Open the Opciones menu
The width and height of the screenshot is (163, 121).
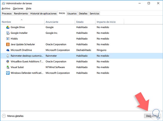click(18, 9)
